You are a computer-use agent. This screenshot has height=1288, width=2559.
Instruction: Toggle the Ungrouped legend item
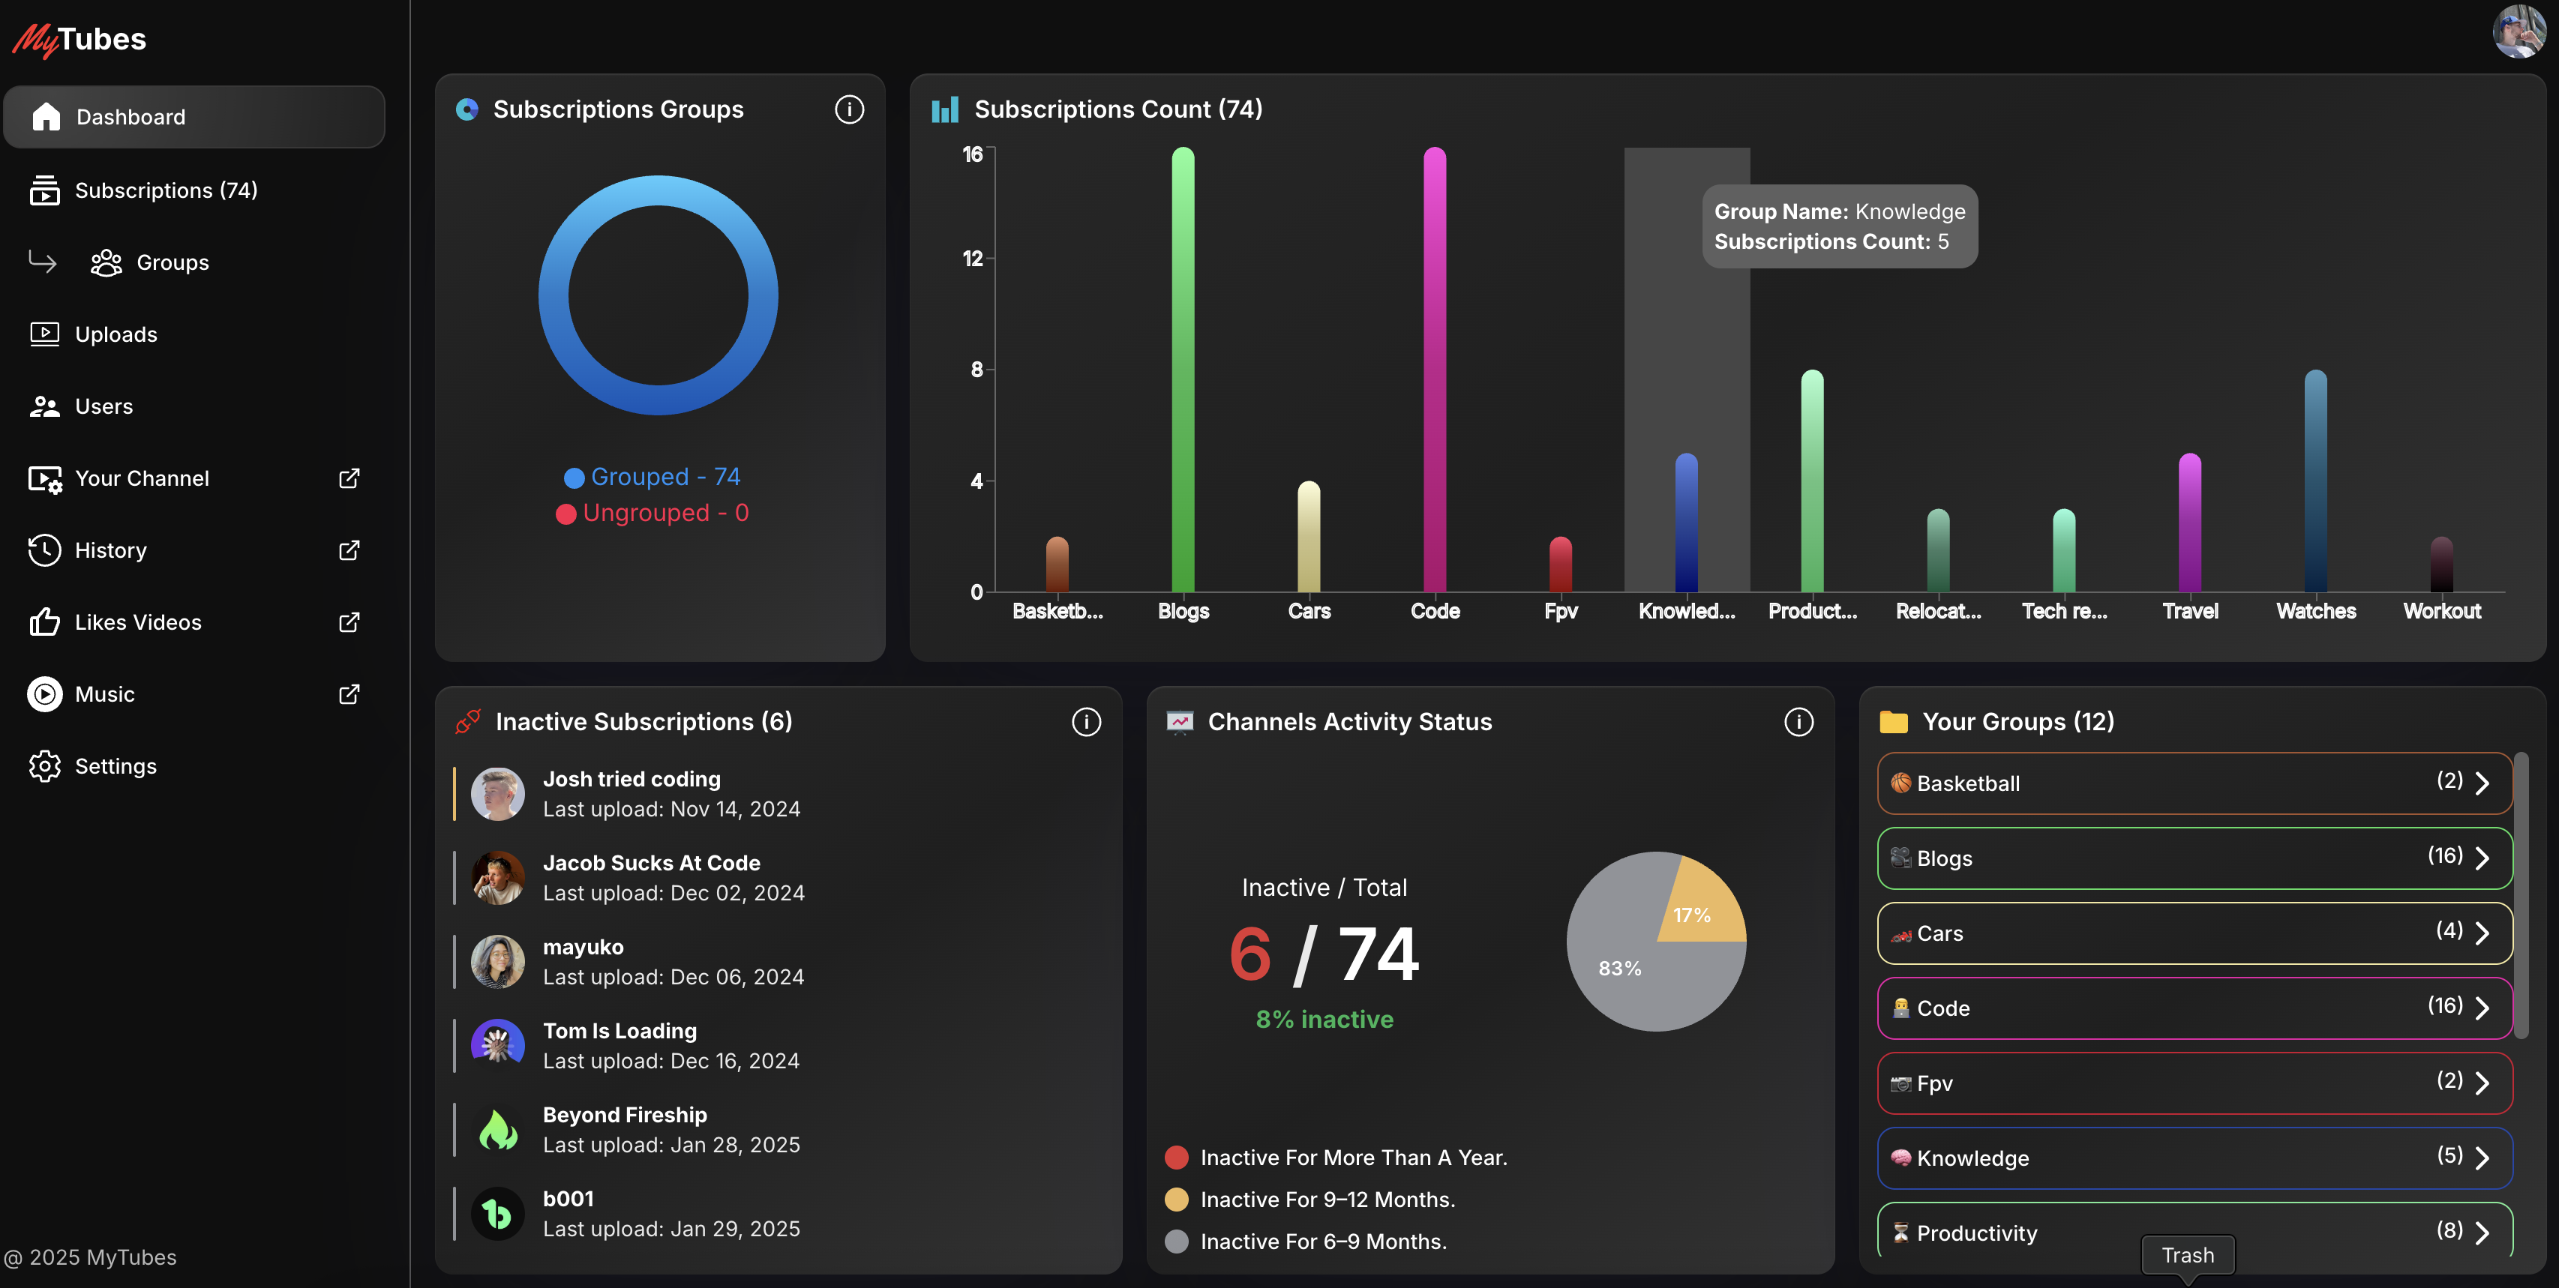point(652,514)
